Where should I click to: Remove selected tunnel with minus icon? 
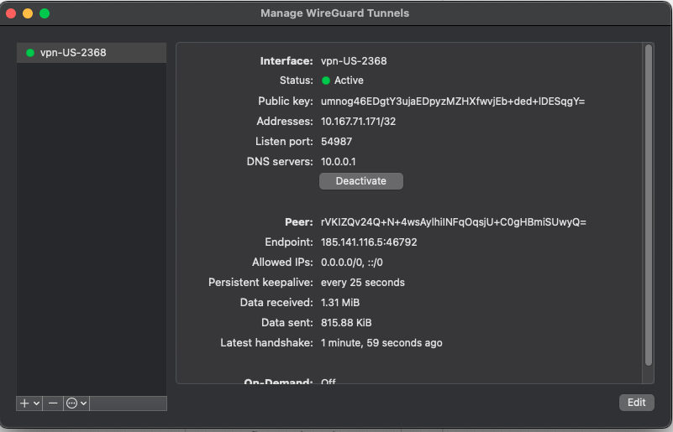53,403
